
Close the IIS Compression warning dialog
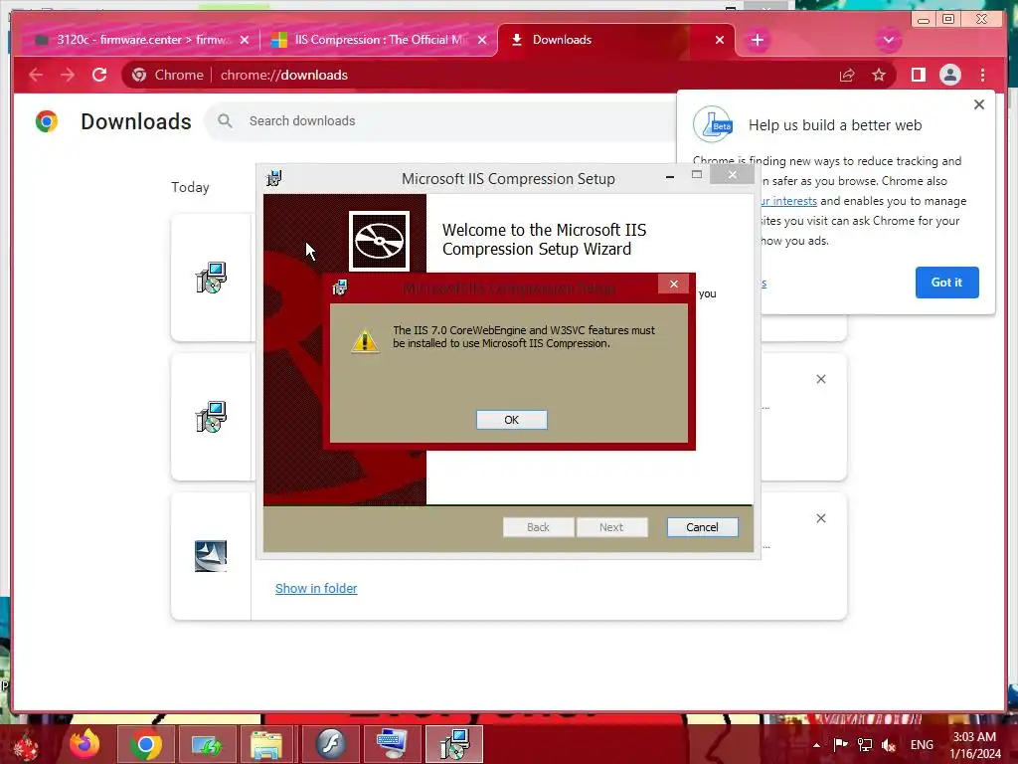673,284
